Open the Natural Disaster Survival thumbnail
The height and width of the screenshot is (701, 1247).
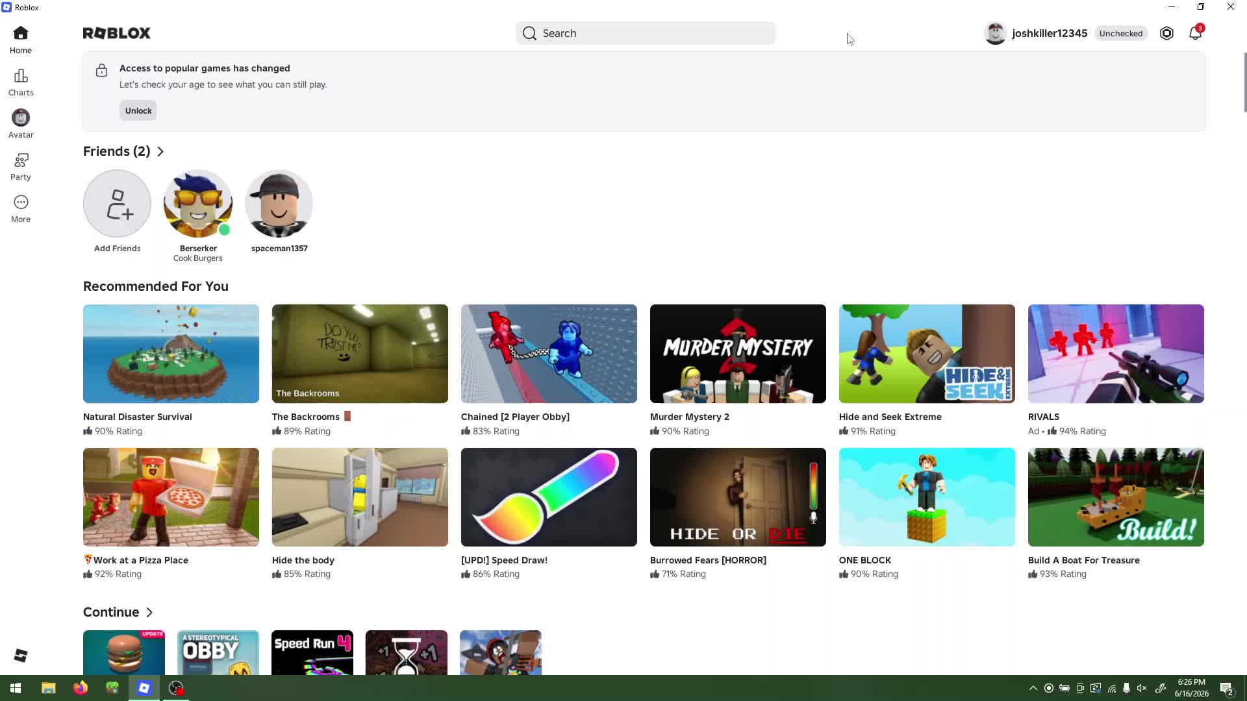point(171,354)
